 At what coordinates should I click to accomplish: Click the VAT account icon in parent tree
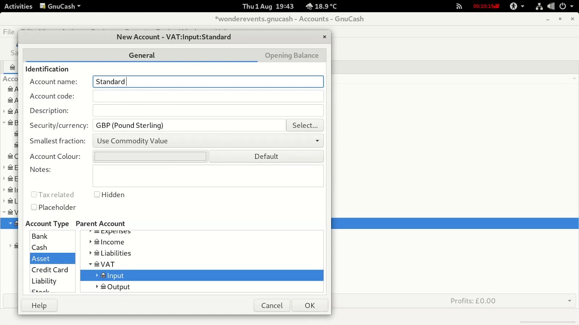point(96,265)
